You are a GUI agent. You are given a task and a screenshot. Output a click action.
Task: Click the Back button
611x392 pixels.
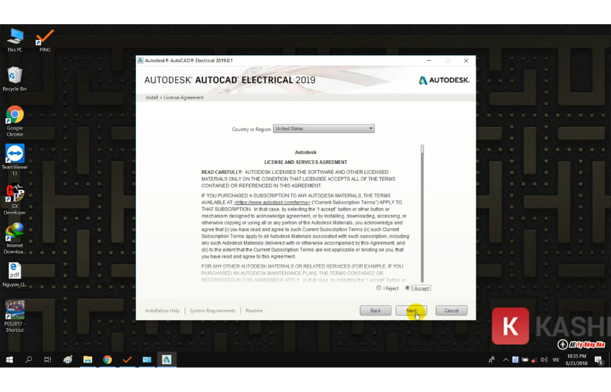click(x=375, y=311)
